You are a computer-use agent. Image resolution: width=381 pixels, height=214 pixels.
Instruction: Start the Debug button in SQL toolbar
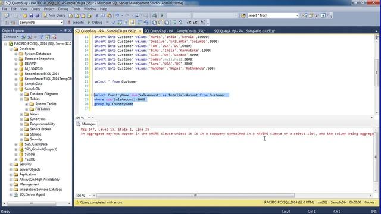(95, 23)
